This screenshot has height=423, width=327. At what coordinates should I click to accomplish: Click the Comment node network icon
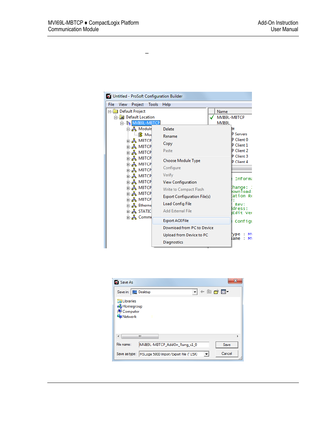pyautogui.click(x=134, y=217)
